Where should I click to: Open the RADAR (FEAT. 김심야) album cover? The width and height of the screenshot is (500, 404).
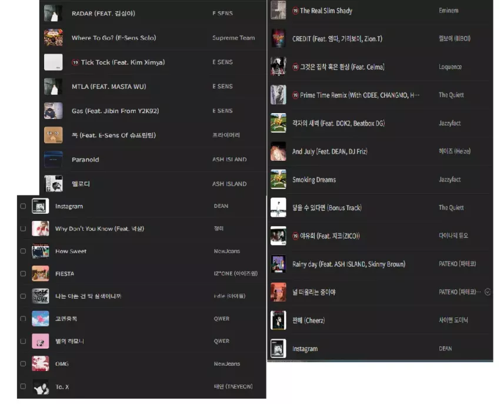pyautogui.click(x=54, y=14)
